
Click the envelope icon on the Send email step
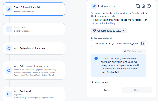(x=9, y=94)
